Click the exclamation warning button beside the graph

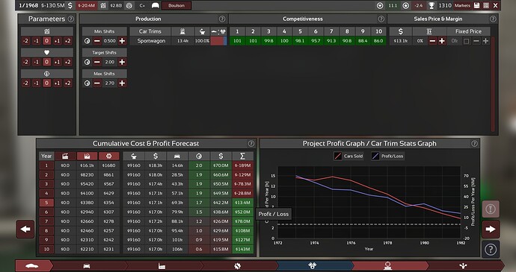coord(491,209)
